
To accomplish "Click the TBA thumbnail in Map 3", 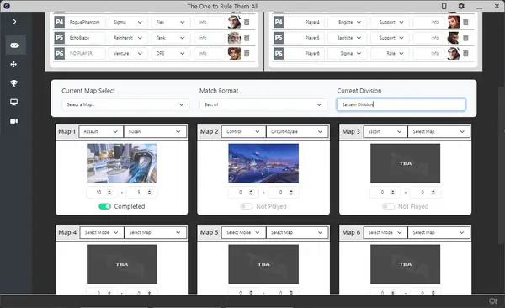I will pyautogui.click(x=405, y=163).
